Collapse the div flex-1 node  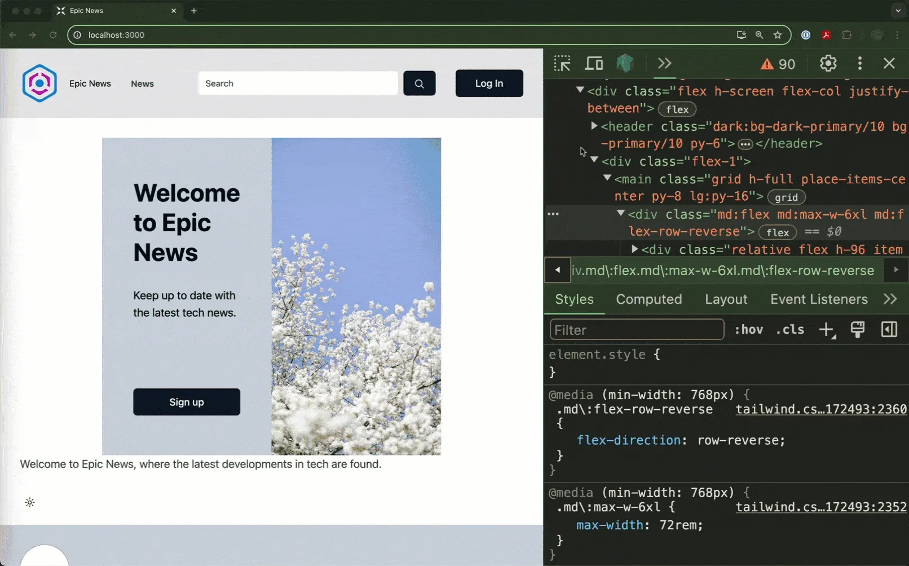coord(594,160)
